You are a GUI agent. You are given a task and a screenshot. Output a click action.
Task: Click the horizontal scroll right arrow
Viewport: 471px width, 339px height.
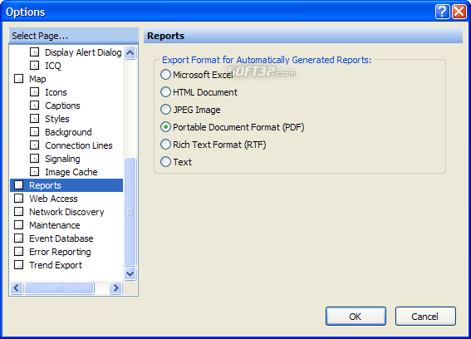pos(115,288)
